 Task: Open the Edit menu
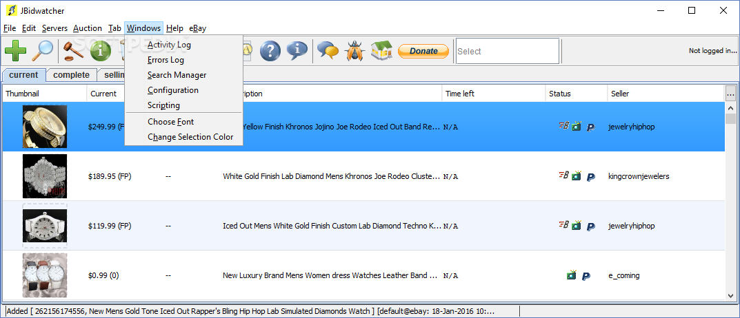click(29, 28)
